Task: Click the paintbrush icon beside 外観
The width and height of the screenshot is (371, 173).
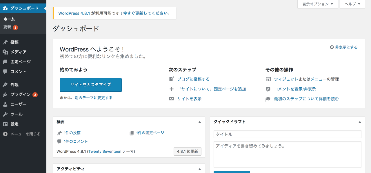Action: [x=5, y=85]
